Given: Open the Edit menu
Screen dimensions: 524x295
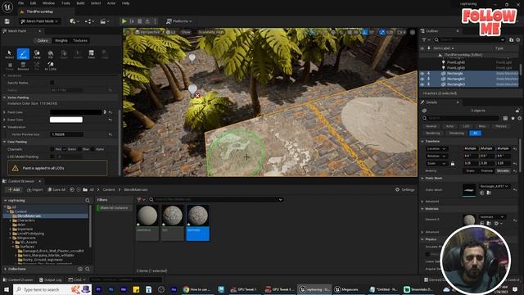Looking at the screenshot, I should click(33, 3).
